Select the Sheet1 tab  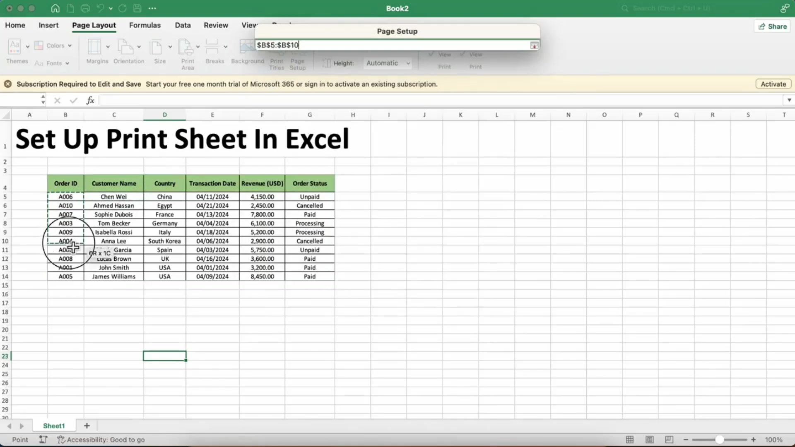pos(54,425)
